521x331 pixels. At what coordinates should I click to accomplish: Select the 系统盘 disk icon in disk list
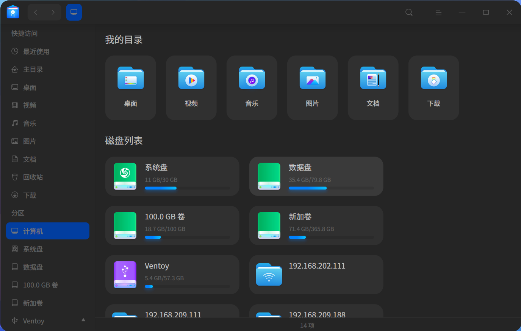coord(125,176)
